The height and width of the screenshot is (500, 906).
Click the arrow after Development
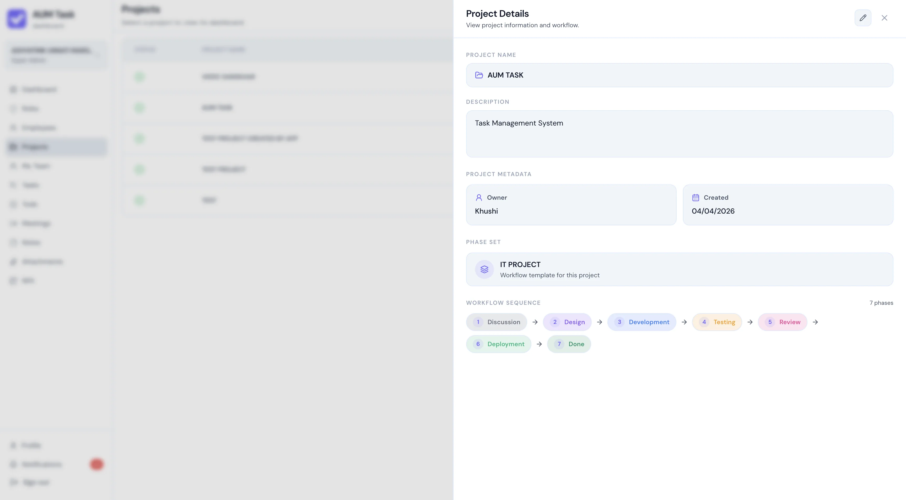(684, 322)
